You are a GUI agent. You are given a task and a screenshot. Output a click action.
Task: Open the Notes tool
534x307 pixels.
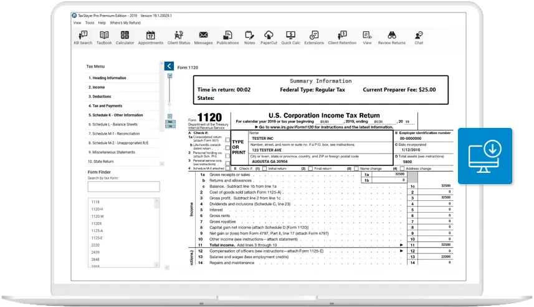[x=249, y=37]
